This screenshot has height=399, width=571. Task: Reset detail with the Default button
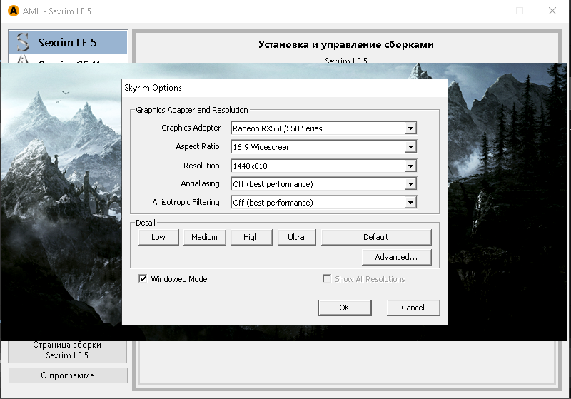(x=376, y=237)
